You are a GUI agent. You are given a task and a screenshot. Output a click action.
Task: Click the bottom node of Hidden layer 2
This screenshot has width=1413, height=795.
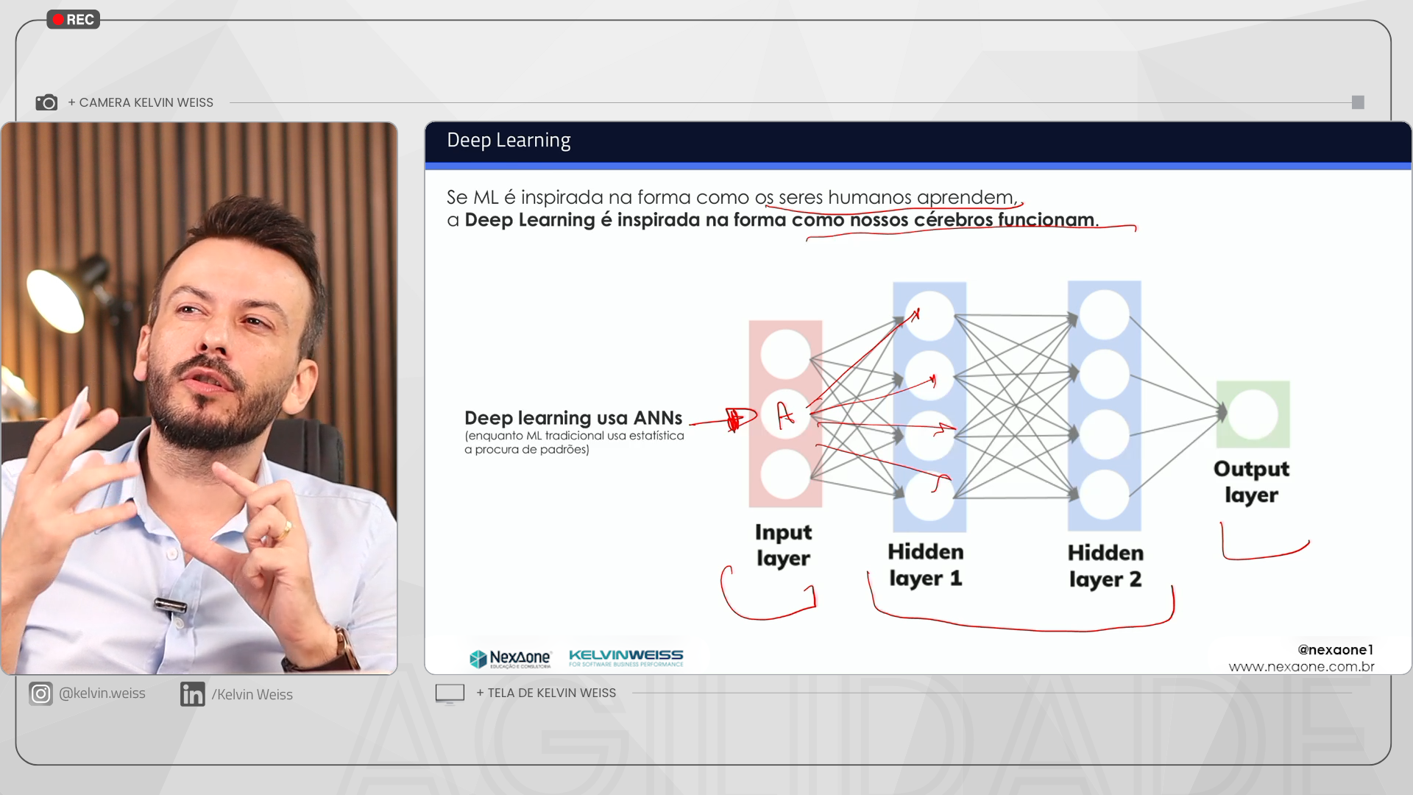pos(1105,495)
